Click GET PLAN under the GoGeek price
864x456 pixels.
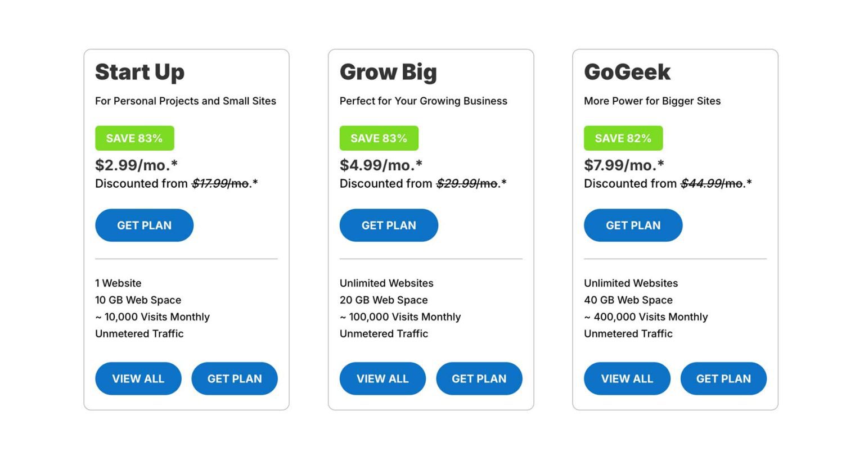click(633, 225)
